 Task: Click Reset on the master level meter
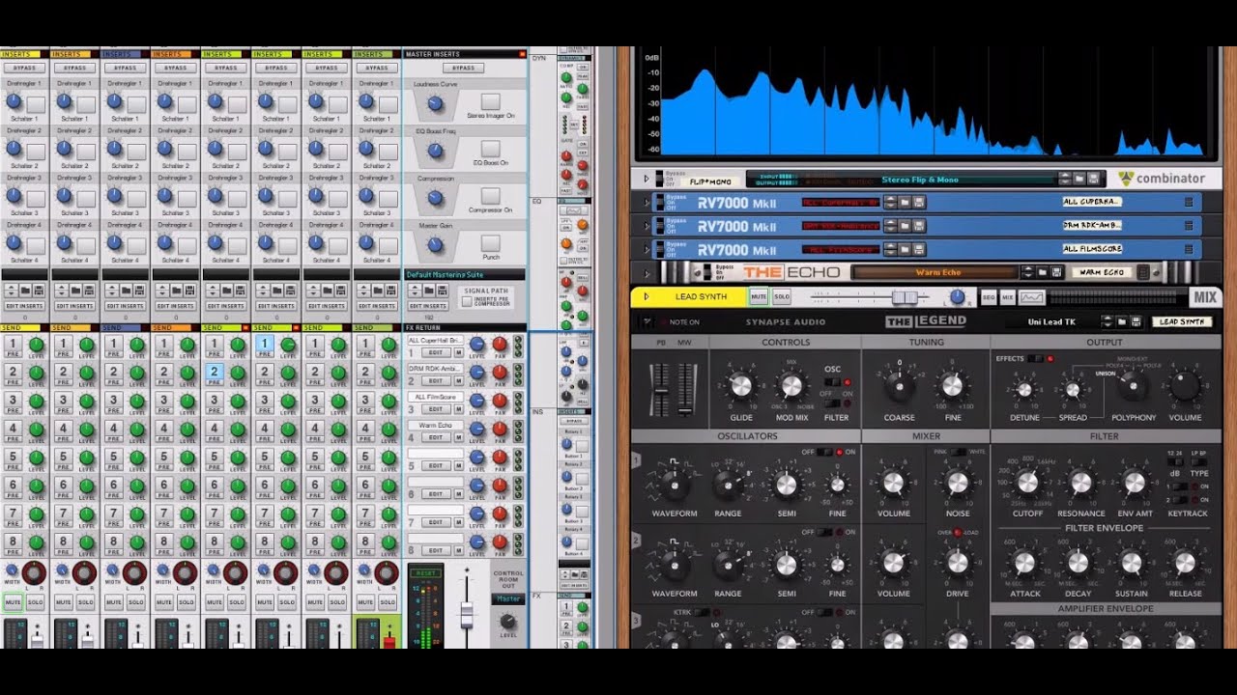click(425, 572)
